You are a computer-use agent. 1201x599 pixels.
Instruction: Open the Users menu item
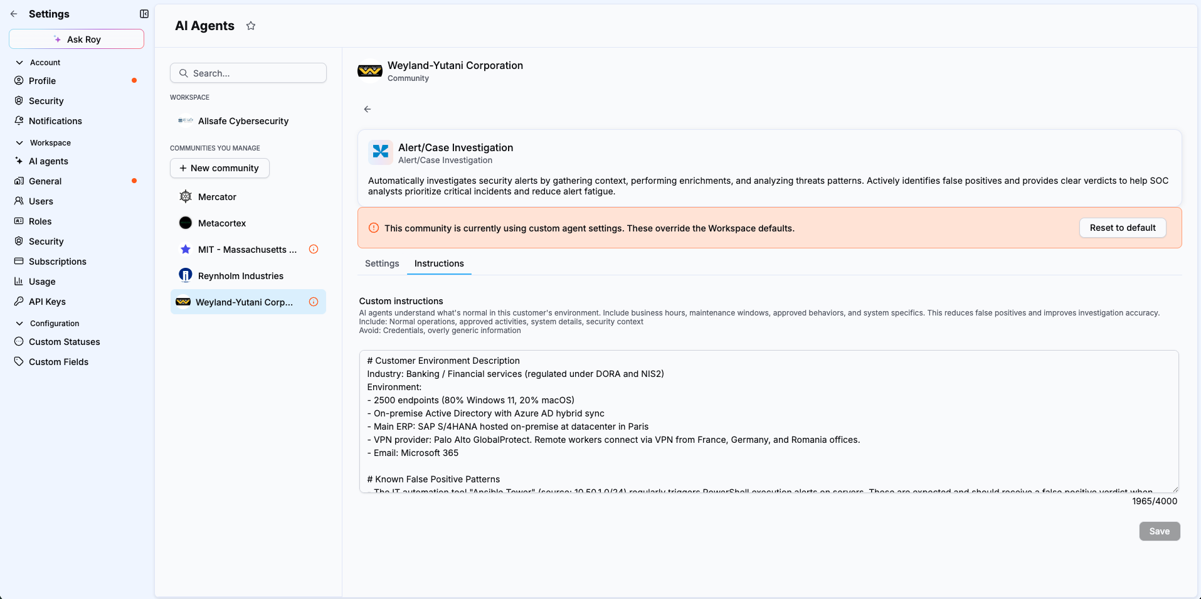pyautogui.click(x=41, y=201)
